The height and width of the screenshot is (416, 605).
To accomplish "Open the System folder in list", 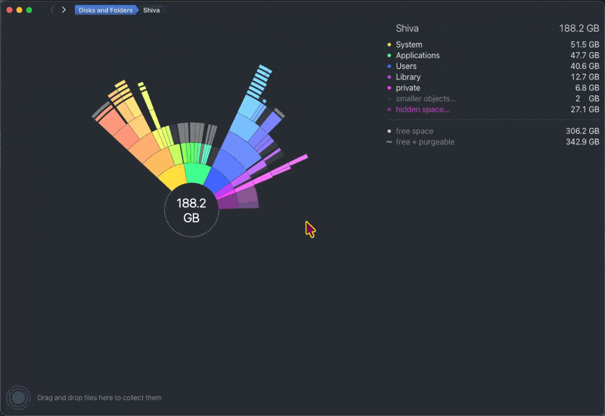I will tap(409, 45).
